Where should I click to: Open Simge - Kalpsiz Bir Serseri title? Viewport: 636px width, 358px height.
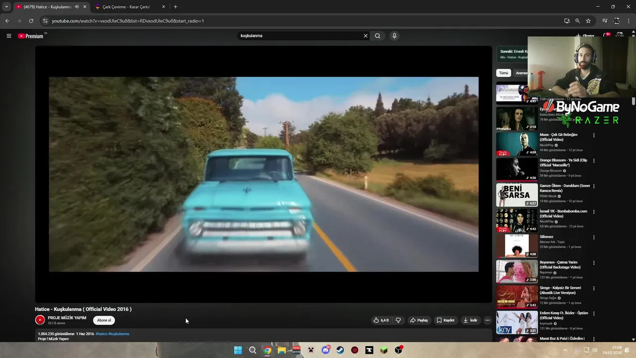click(560, 290)
